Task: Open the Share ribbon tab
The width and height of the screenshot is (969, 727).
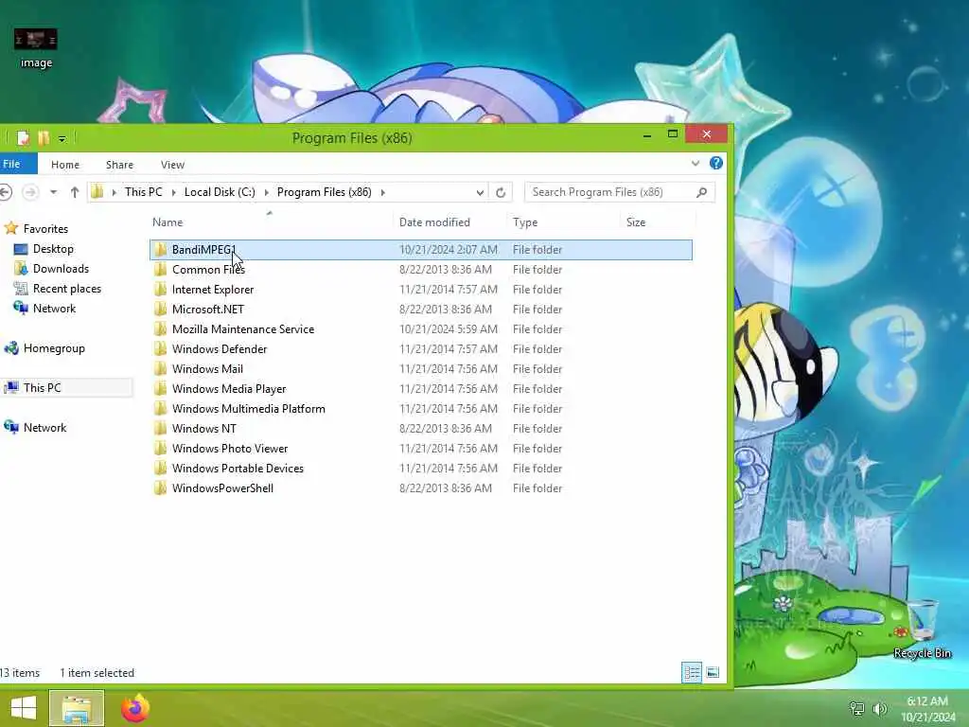Action: (x=119, y=165)
